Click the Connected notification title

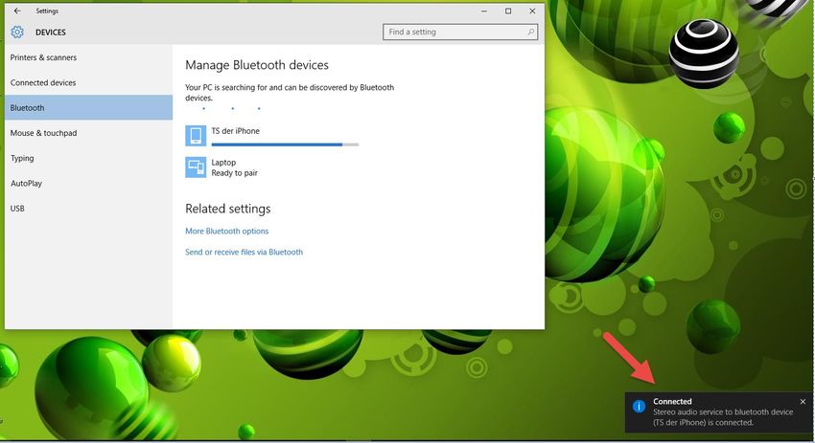tap(672, 402)
